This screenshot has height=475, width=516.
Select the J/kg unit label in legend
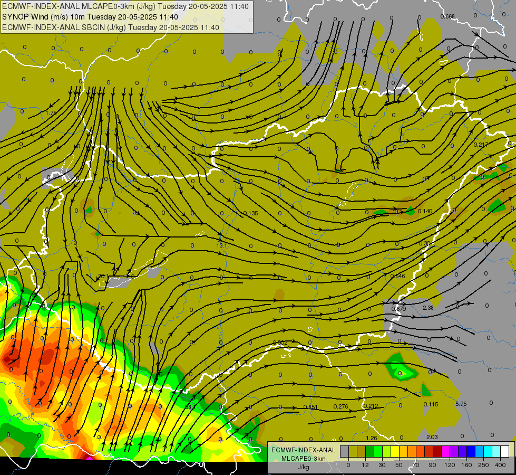pos(303,467)
